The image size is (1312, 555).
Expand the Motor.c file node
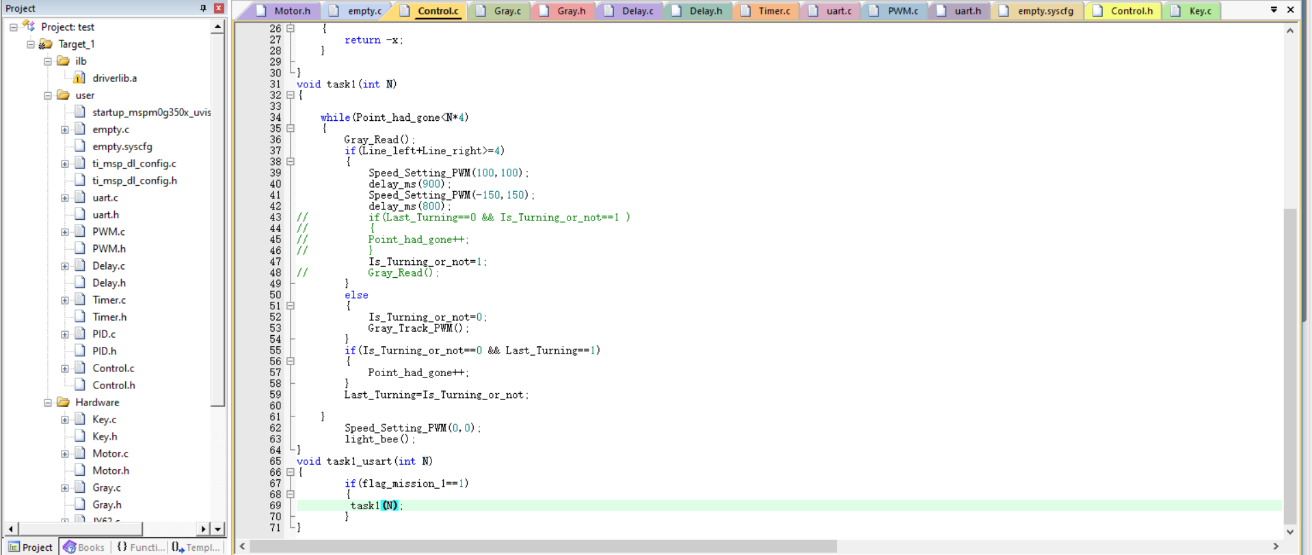pyautogui.click(x=65, y=454)
